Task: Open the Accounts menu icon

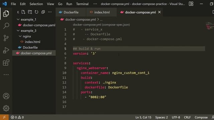Action: [6, 96]
